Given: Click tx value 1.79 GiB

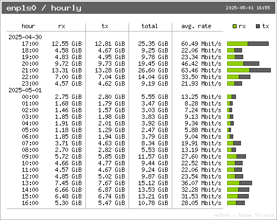Looking at the screenshot, I should coord(111,103).
